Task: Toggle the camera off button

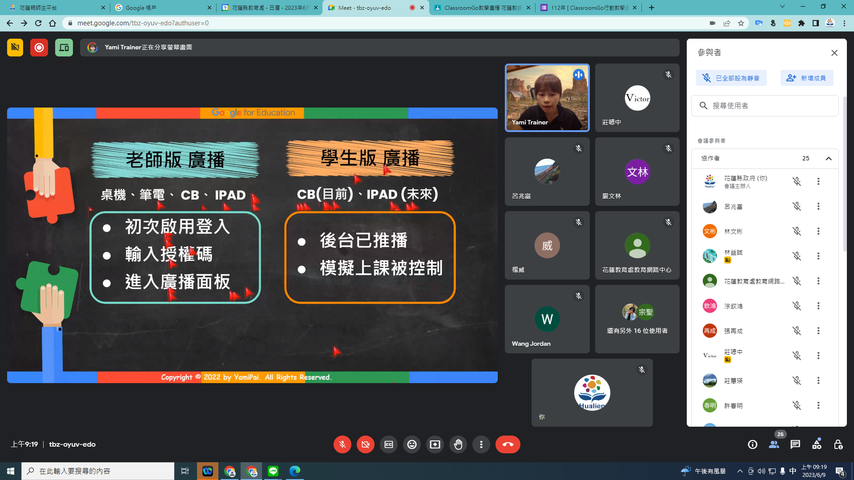Action: coord(366,444)
